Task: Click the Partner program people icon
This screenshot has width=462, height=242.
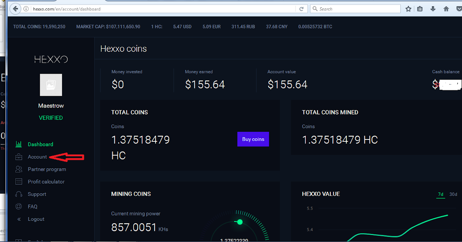Action: 18,169
